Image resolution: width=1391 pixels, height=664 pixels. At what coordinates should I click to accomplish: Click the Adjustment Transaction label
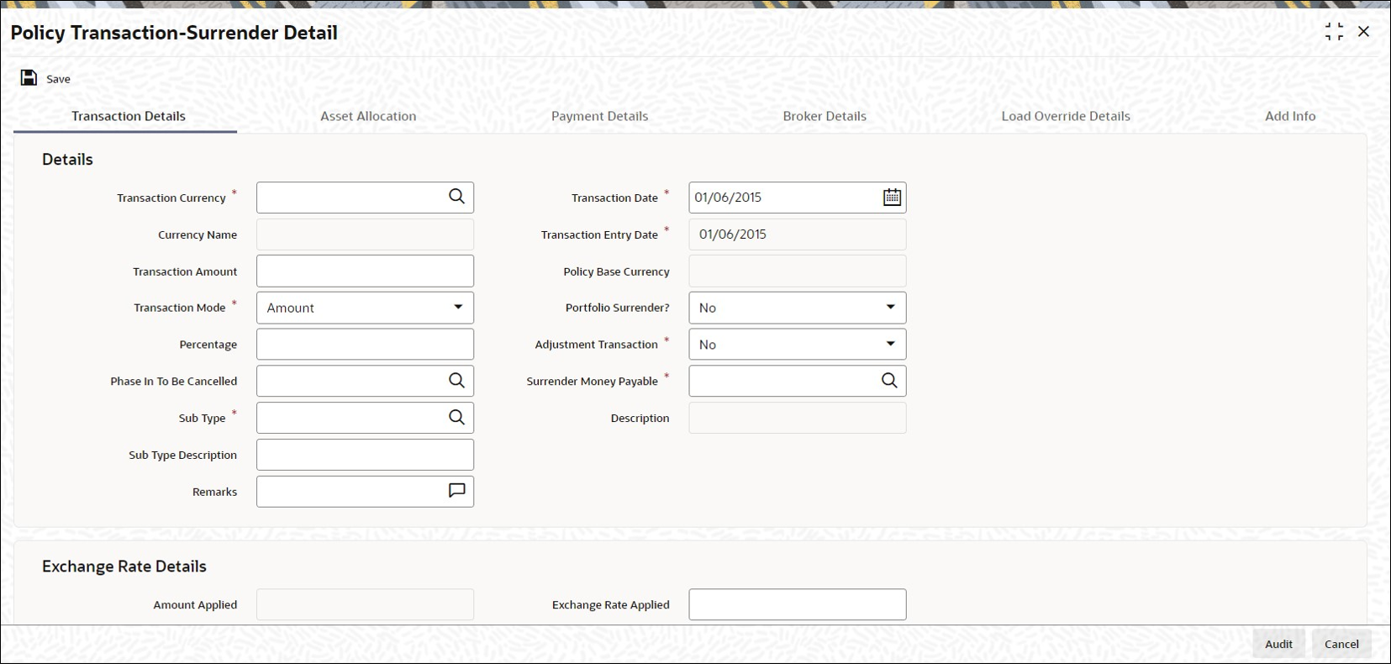596,345
